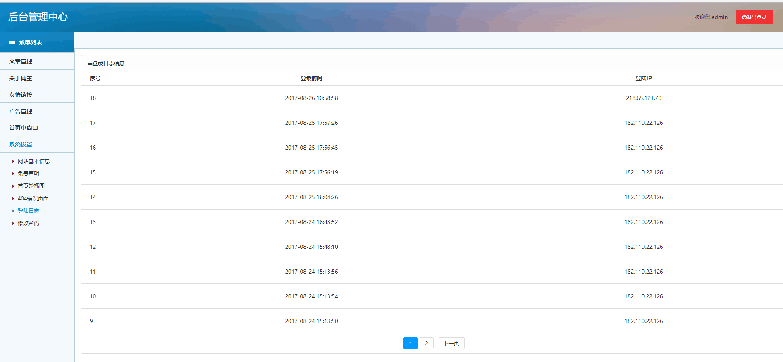Open the 广告管理 menu

21,111
